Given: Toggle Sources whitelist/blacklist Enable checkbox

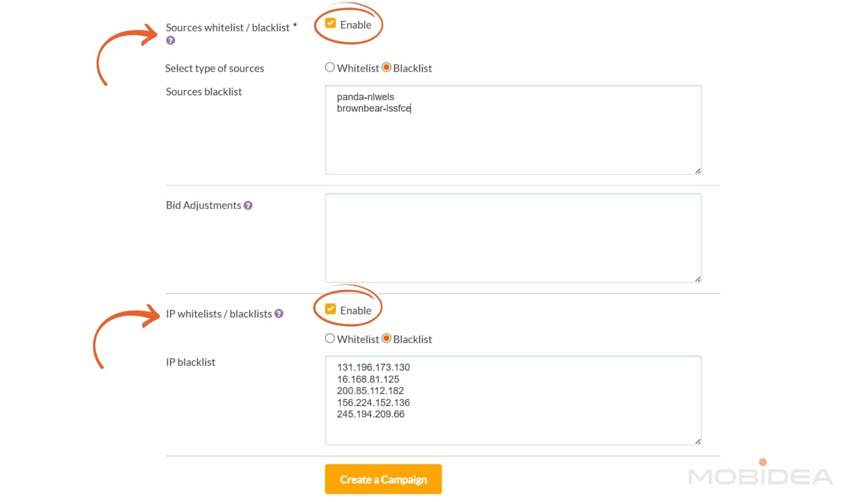Looking at the screenshot, I should tap(330, 23).
